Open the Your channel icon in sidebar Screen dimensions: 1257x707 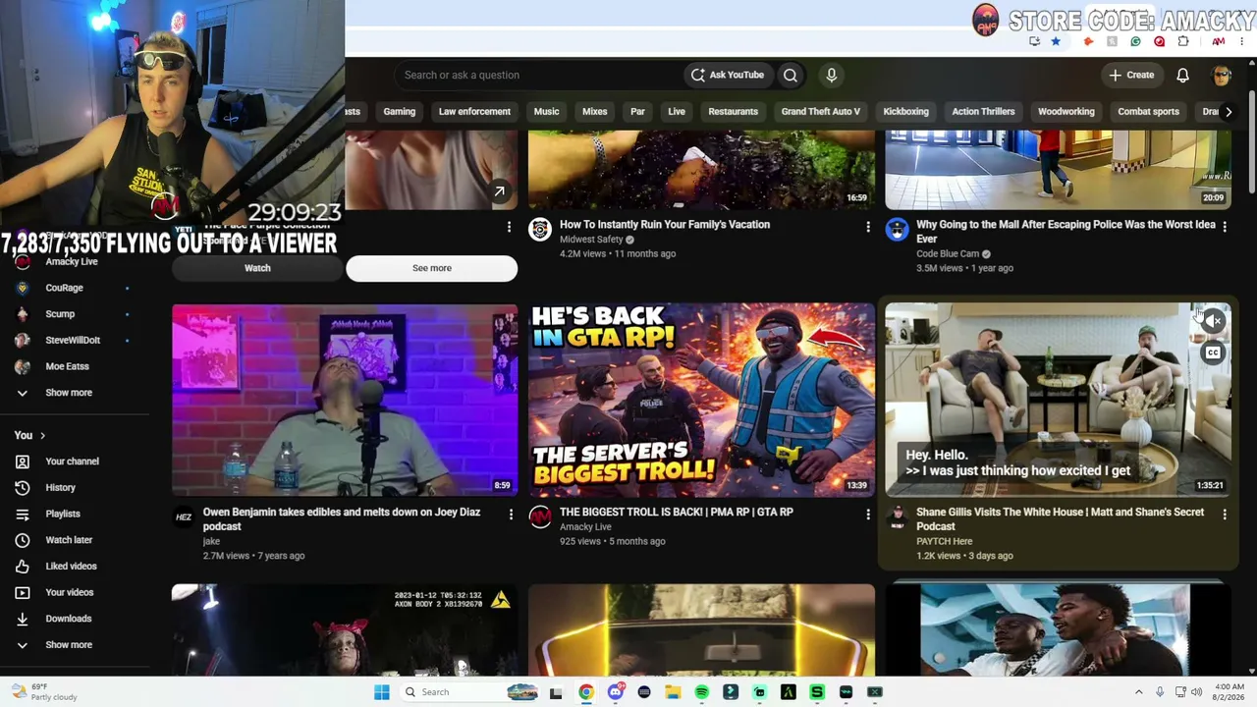point(23,462)
